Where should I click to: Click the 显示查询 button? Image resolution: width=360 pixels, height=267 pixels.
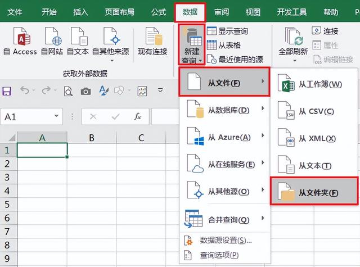(x=228, y=31)
